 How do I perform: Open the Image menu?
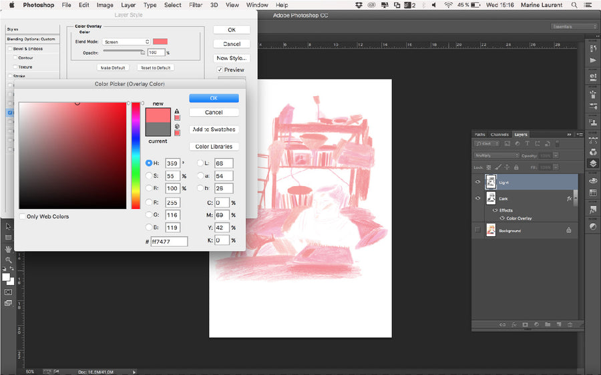click(x=105, y=5)
